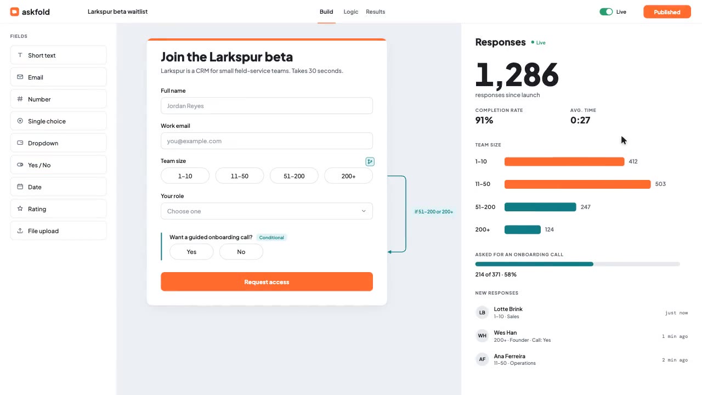Image resolution: width=702 pixels, height=395 pixels.
Task: Switch to the Results tab
Action: pos(376,12)
